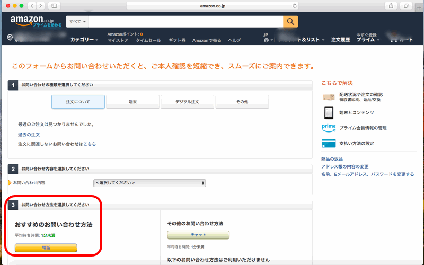This screenshot has width=424, height=265.
Task: Open the すべて search category dropdown
Action: (77, 21)
